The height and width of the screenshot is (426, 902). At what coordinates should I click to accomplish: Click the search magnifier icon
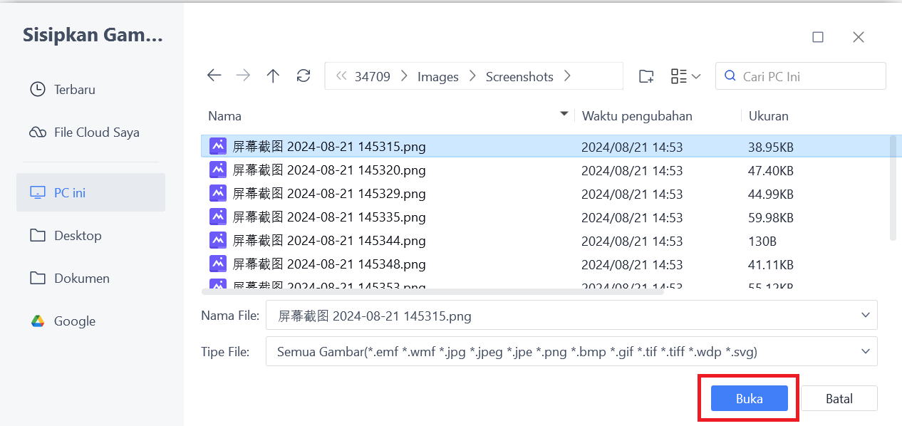click(x=730, y=76)
